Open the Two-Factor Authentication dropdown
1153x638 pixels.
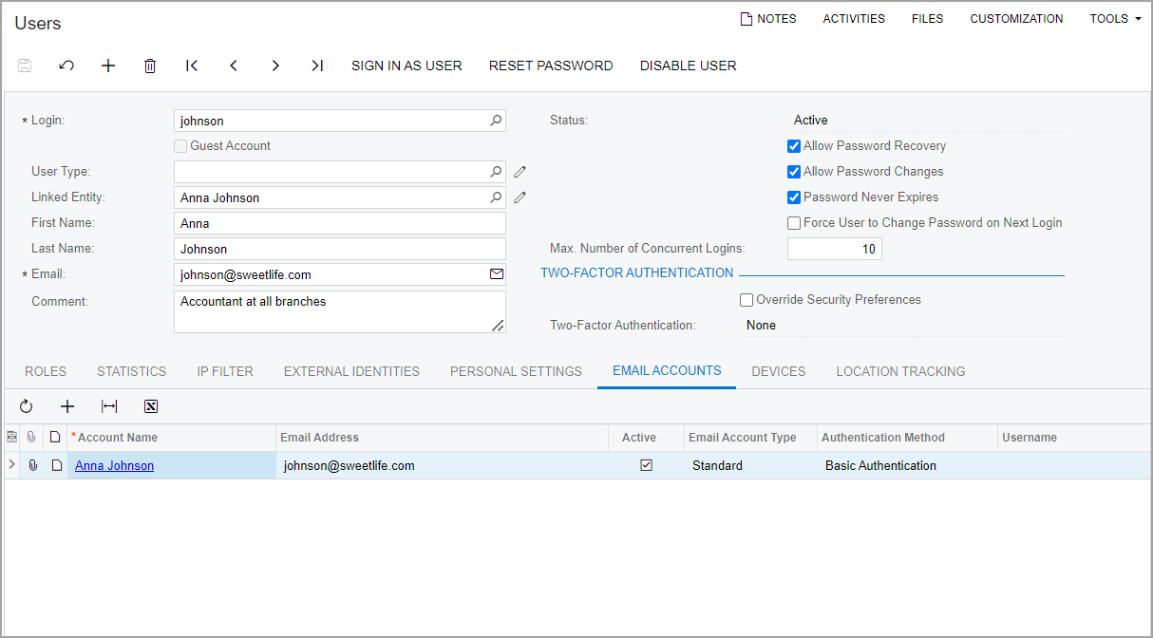901,326
